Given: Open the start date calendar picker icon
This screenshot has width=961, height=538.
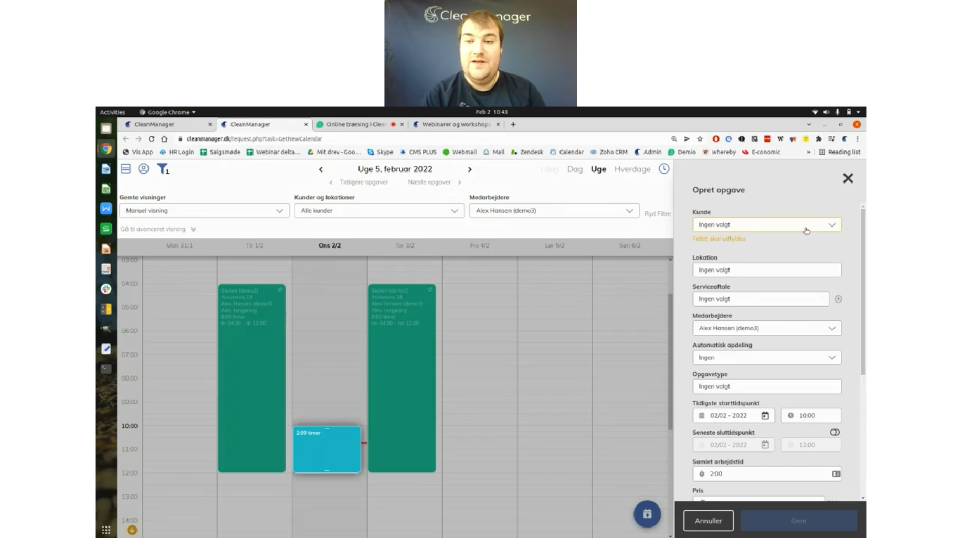Looking at the screenshot, I should click(765, 416).
